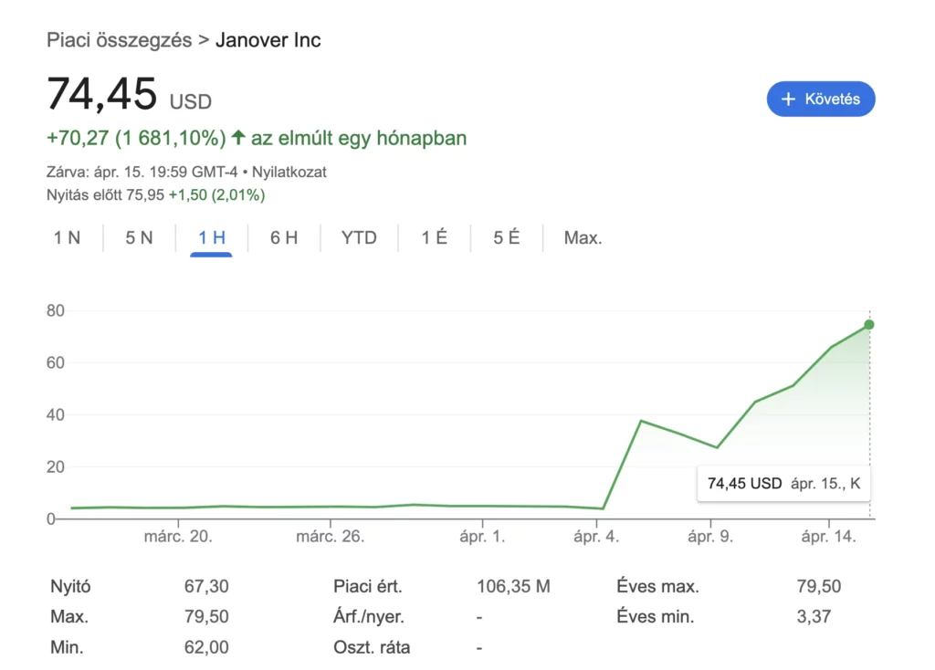
Task: Click the Min. value 62,00
Action: [x=206, y=647]
